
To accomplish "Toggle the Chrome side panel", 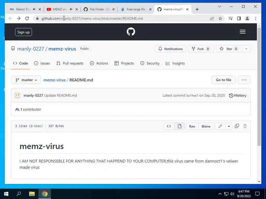I will 239,18.
